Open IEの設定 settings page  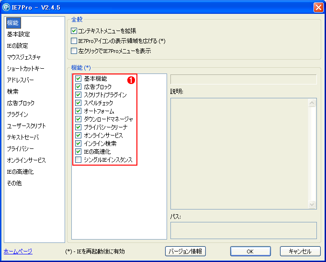click(x=17, y=46)
